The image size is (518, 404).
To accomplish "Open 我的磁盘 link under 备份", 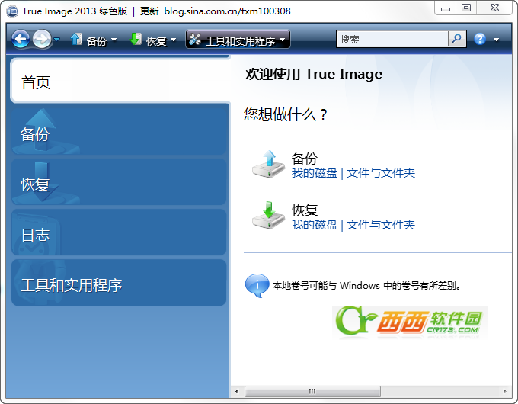I will 315,173.
